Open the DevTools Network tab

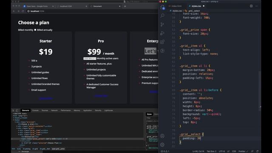(54, 110)
